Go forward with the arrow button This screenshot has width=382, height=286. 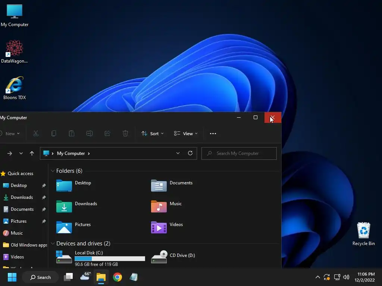[10, 153]
